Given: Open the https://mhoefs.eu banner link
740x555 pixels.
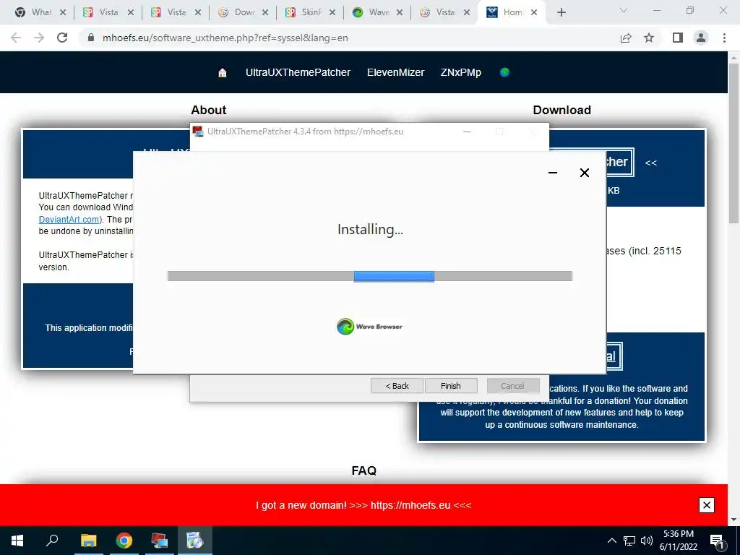Looking at the screenshot, I should (x=410, y=505).
